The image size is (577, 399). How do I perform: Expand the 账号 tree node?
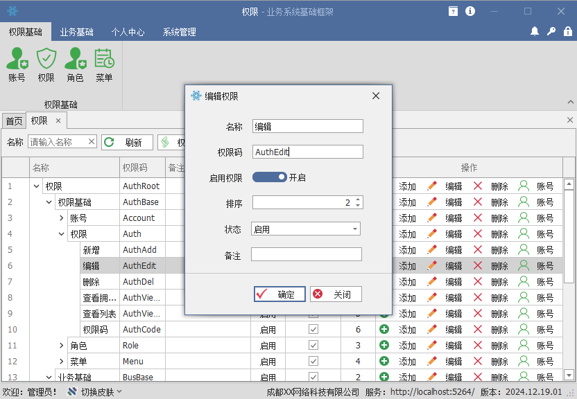(x=62, y=218)
